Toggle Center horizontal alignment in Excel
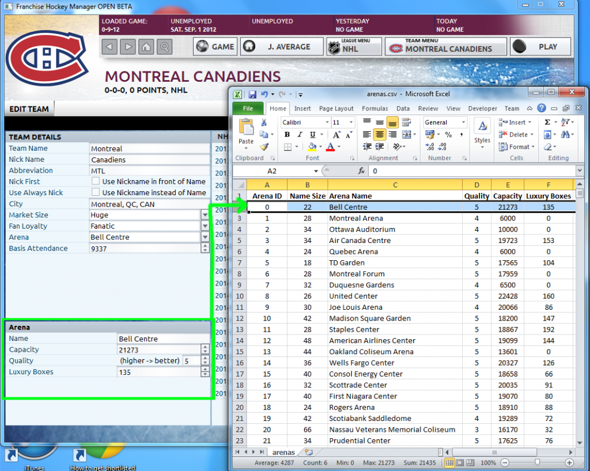590x471 pixels. click(380, 135)
